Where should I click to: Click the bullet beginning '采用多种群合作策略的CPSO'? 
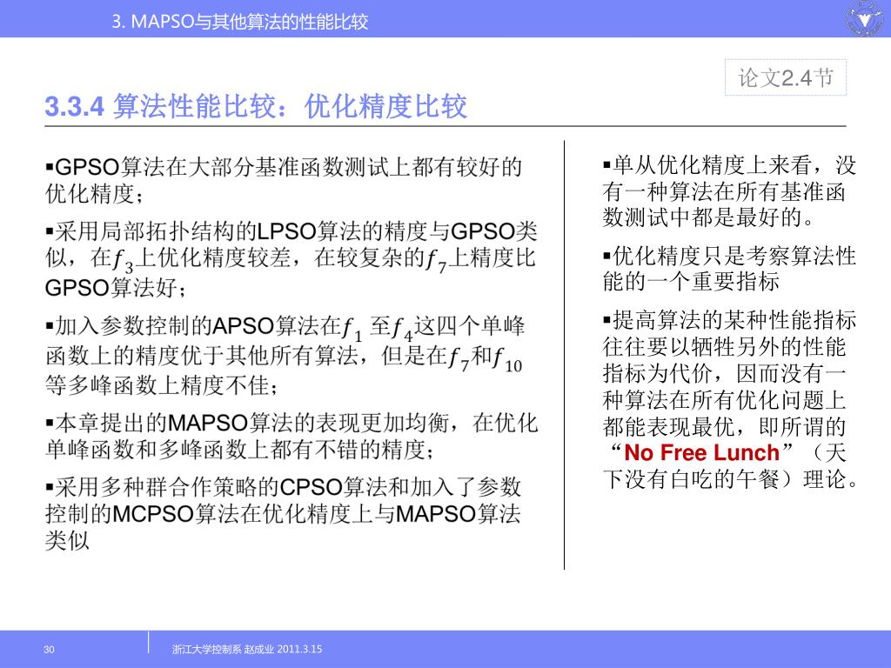point(283,513)
